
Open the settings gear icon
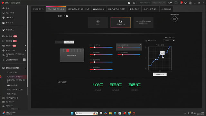pos(185,3)
